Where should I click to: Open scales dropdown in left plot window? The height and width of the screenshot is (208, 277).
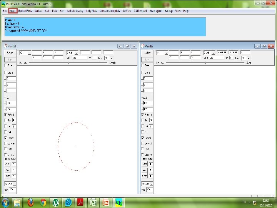click(x=14, y=184)
